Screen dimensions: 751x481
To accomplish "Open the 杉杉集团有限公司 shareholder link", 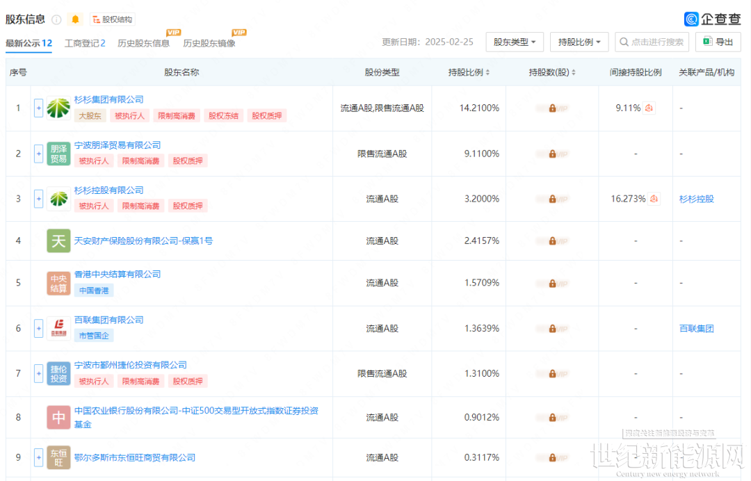I will [x=108, y=99].
